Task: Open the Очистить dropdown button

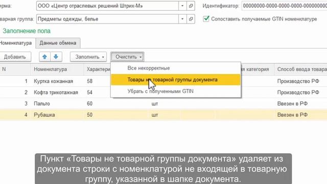Action: point(127,57)
